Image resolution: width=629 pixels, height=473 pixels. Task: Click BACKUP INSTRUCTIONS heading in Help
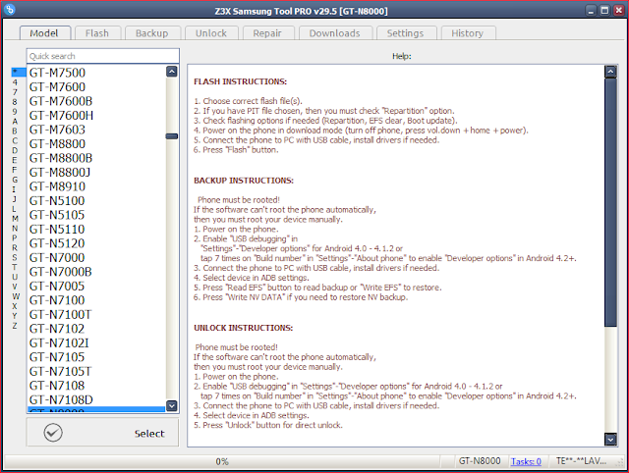coord(244,181)
